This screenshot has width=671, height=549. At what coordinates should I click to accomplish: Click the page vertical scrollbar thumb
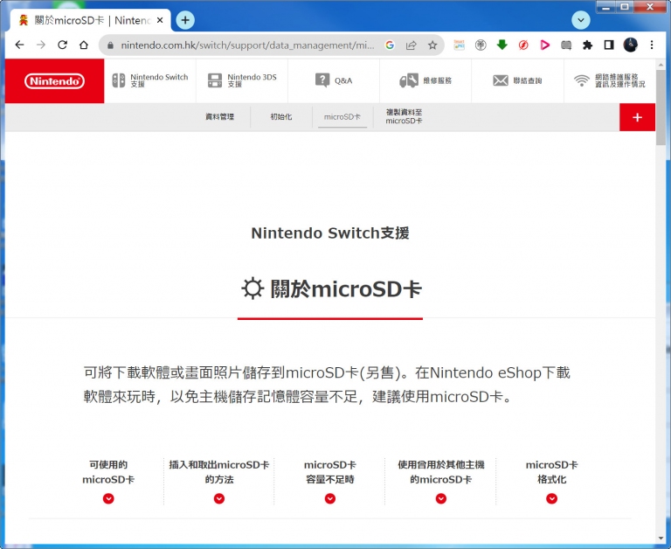tap(661, 107)
